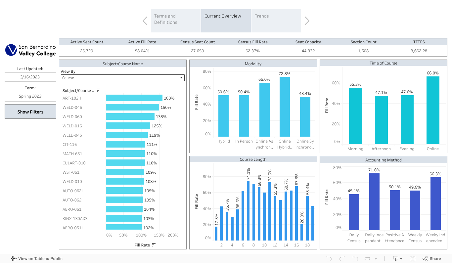This screenshot has height=263, width=452.
Task: Sort the Subject/Course list
Action: 98,90
